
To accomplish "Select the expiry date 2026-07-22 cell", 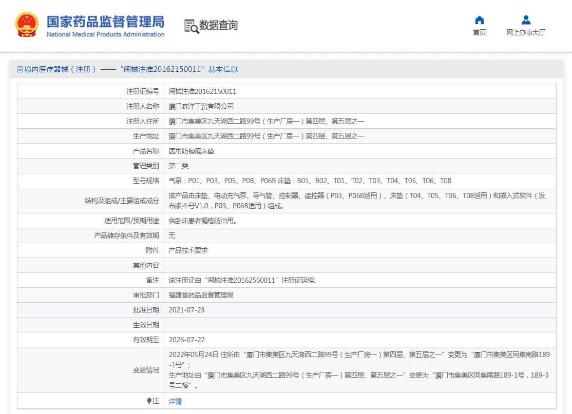I will [186, 340].
